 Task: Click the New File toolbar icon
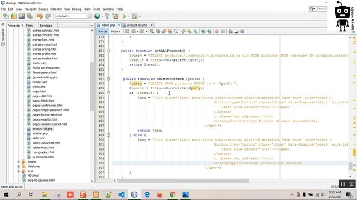6,16
